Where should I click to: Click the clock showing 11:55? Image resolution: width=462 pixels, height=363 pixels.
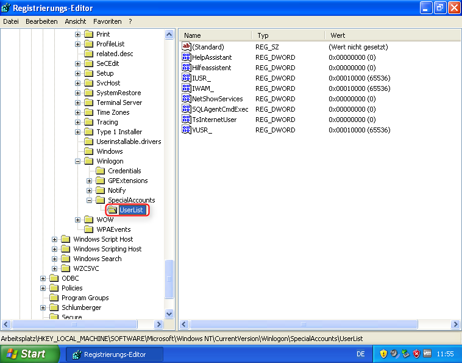coord(445,354)
